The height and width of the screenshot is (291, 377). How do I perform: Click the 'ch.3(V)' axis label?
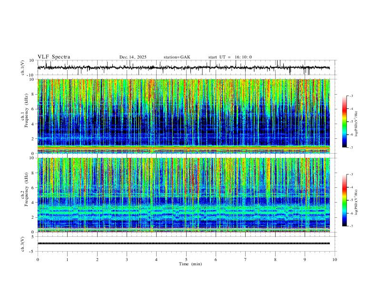click(23, 244)
